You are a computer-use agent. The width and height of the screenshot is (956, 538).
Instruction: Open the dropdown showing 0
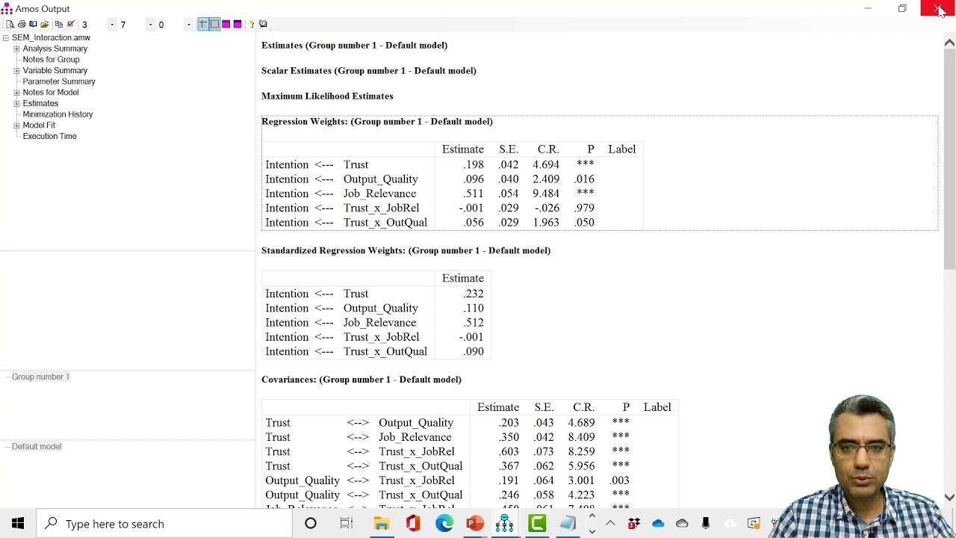tap(189, 25)
